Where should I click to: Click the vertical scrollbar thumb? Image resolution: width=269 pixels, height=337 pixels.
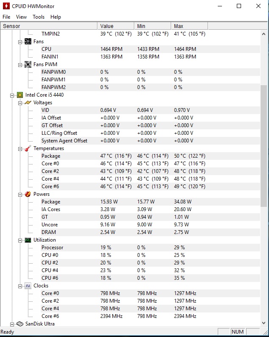click(264, 146)
